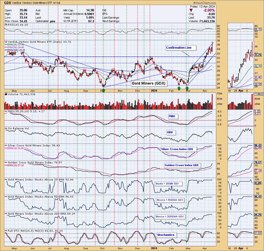Screen dimensions: 264x251
Task: Click the tall red volume spike bar
Action: coord(212,102)
